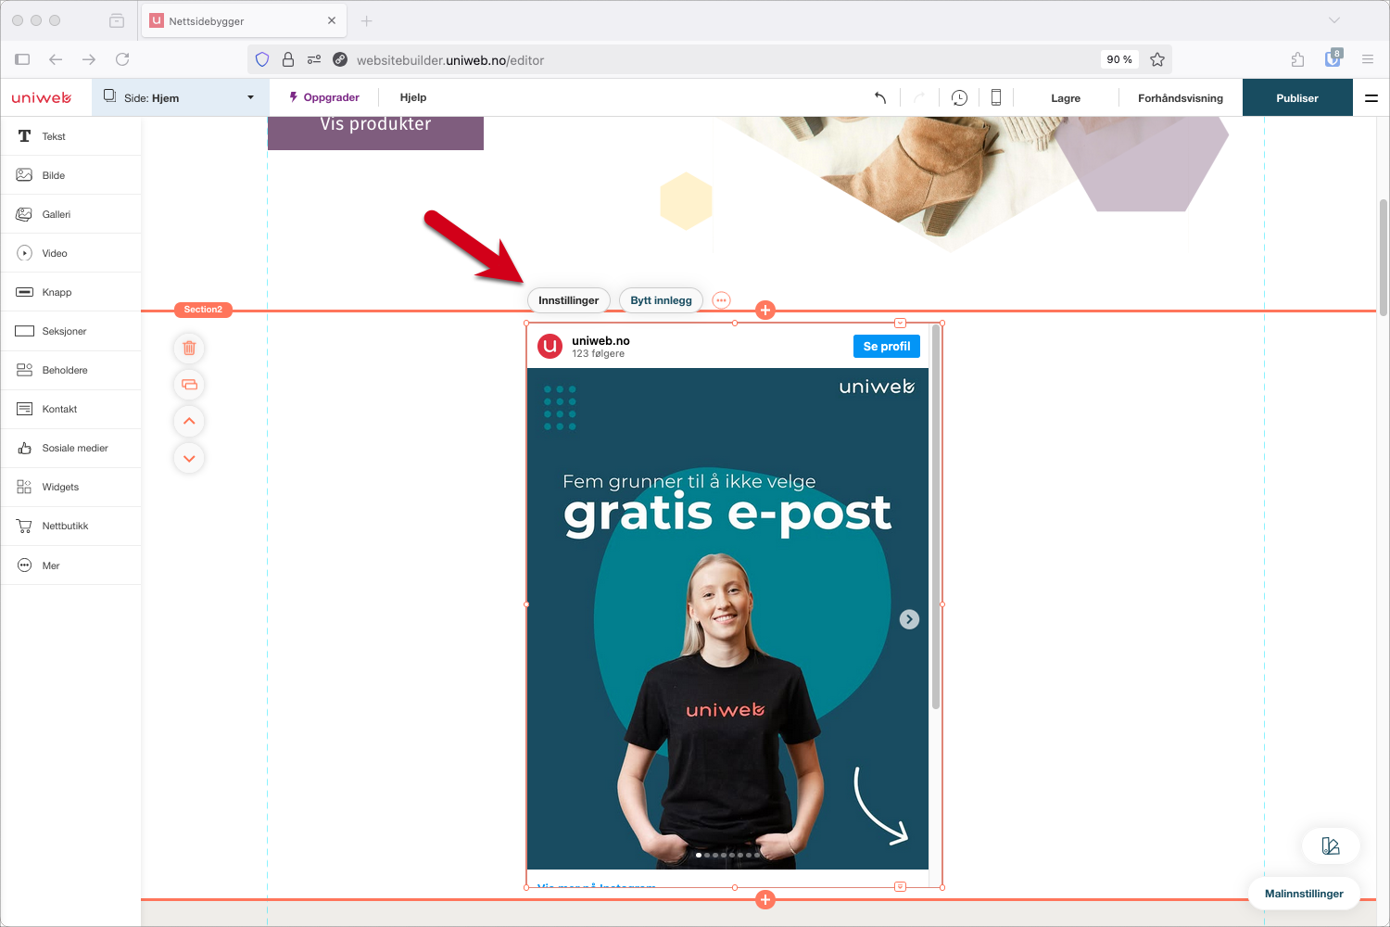Open Sosiale medier elements
This screenshot has width=1390, height=927.
point(70,448)
